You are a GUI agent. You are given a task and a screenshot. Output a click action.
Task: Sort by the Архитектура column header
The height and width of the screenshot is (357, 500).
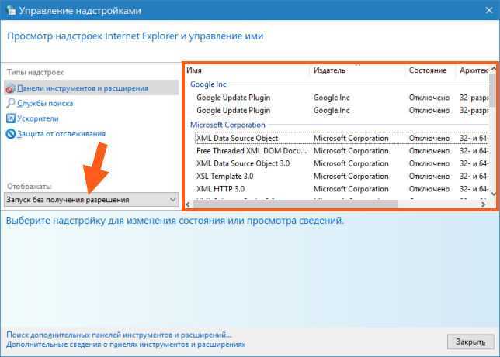coord(474,70)
